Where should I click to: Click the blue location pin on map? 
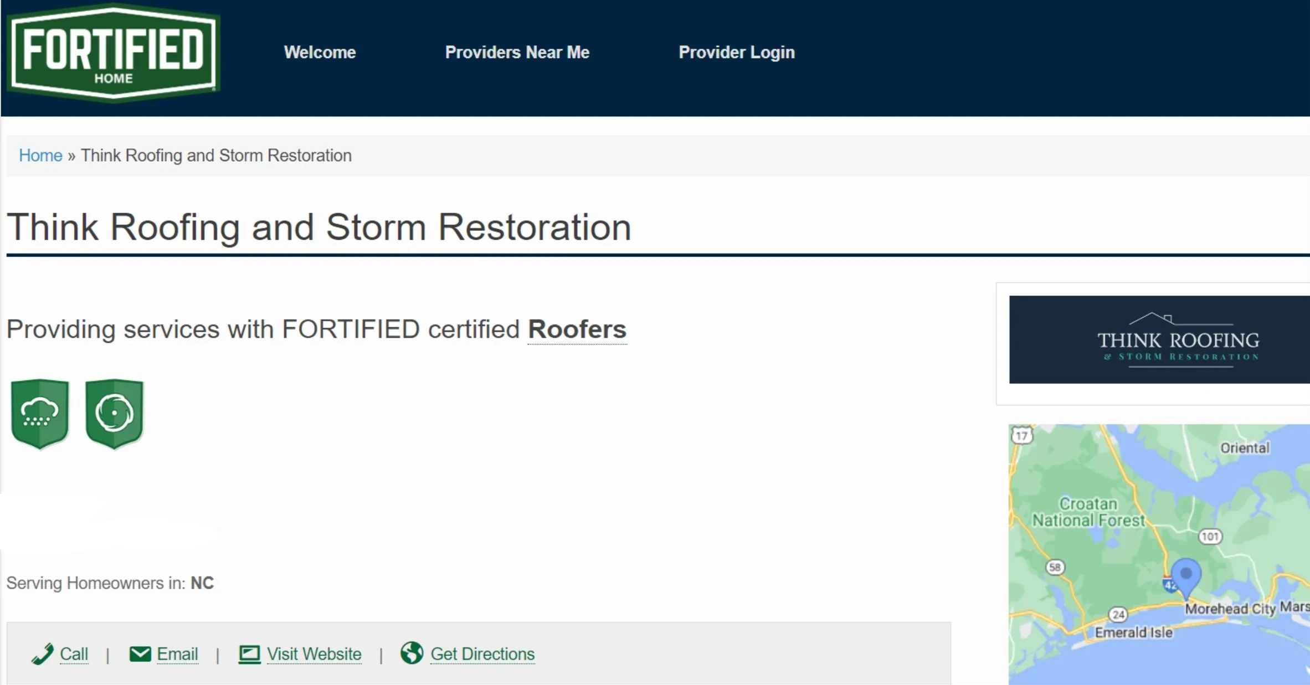pos(1186,576)
